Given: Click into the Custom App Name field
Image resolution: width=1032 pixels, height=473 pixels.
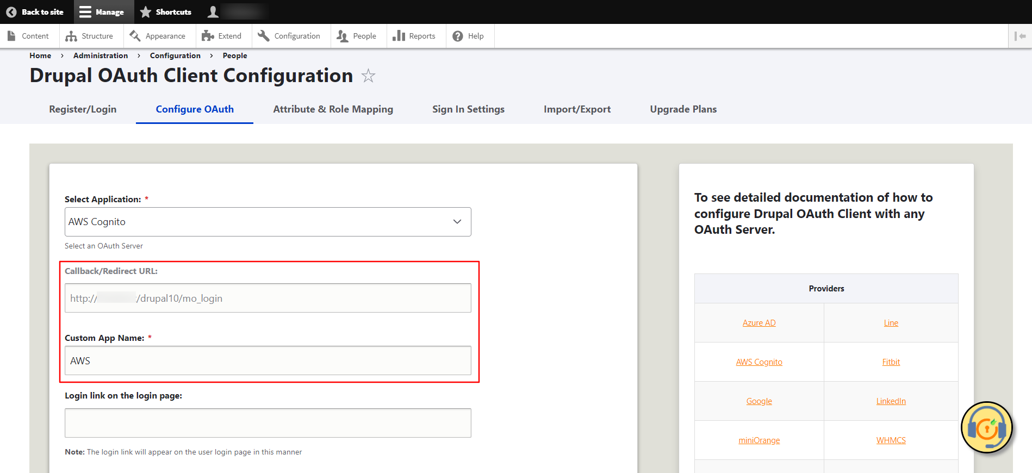Looking at the screenshot, I should (268, 361).
